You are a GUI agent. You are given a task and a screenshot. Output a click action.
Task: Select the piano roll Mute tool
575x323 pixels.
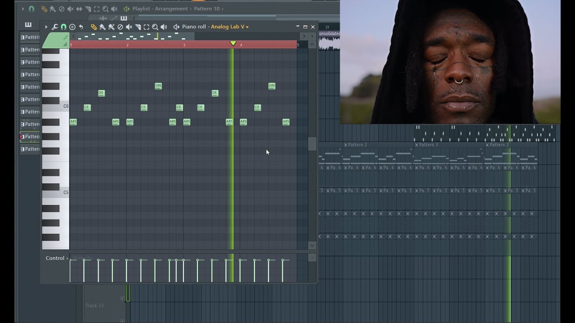(129, 27)
